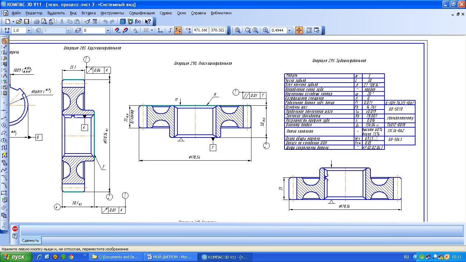
Task: Paste from clipboard using the paste icon
Action: click(x=77, y=21)
